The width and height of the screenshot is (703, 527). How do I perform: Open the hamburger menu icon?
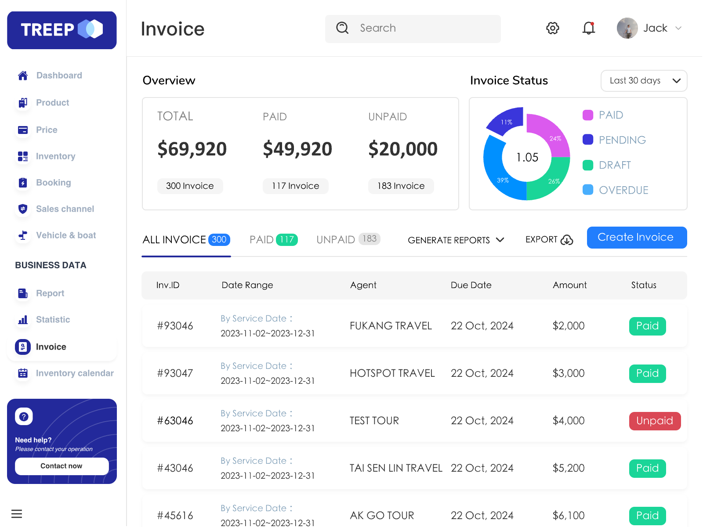pyautogui.click(x=17, y=514)
